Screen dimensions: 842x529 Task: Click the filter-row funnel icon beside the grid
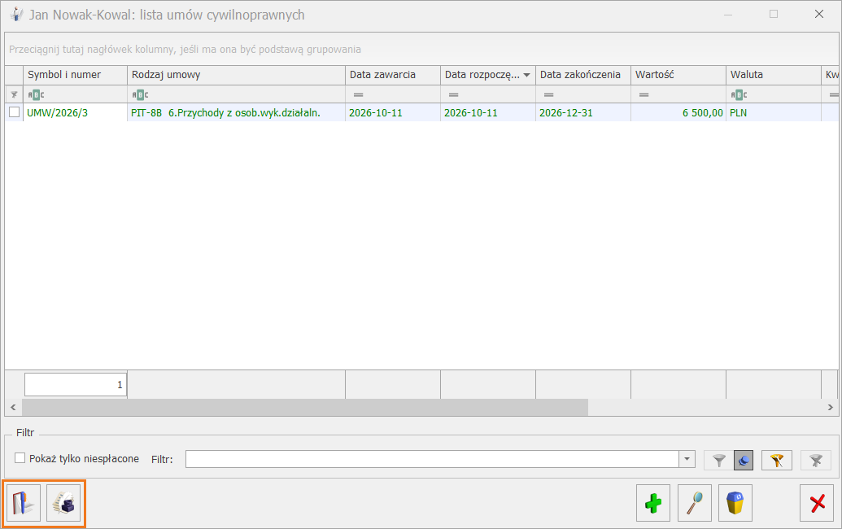14,94
